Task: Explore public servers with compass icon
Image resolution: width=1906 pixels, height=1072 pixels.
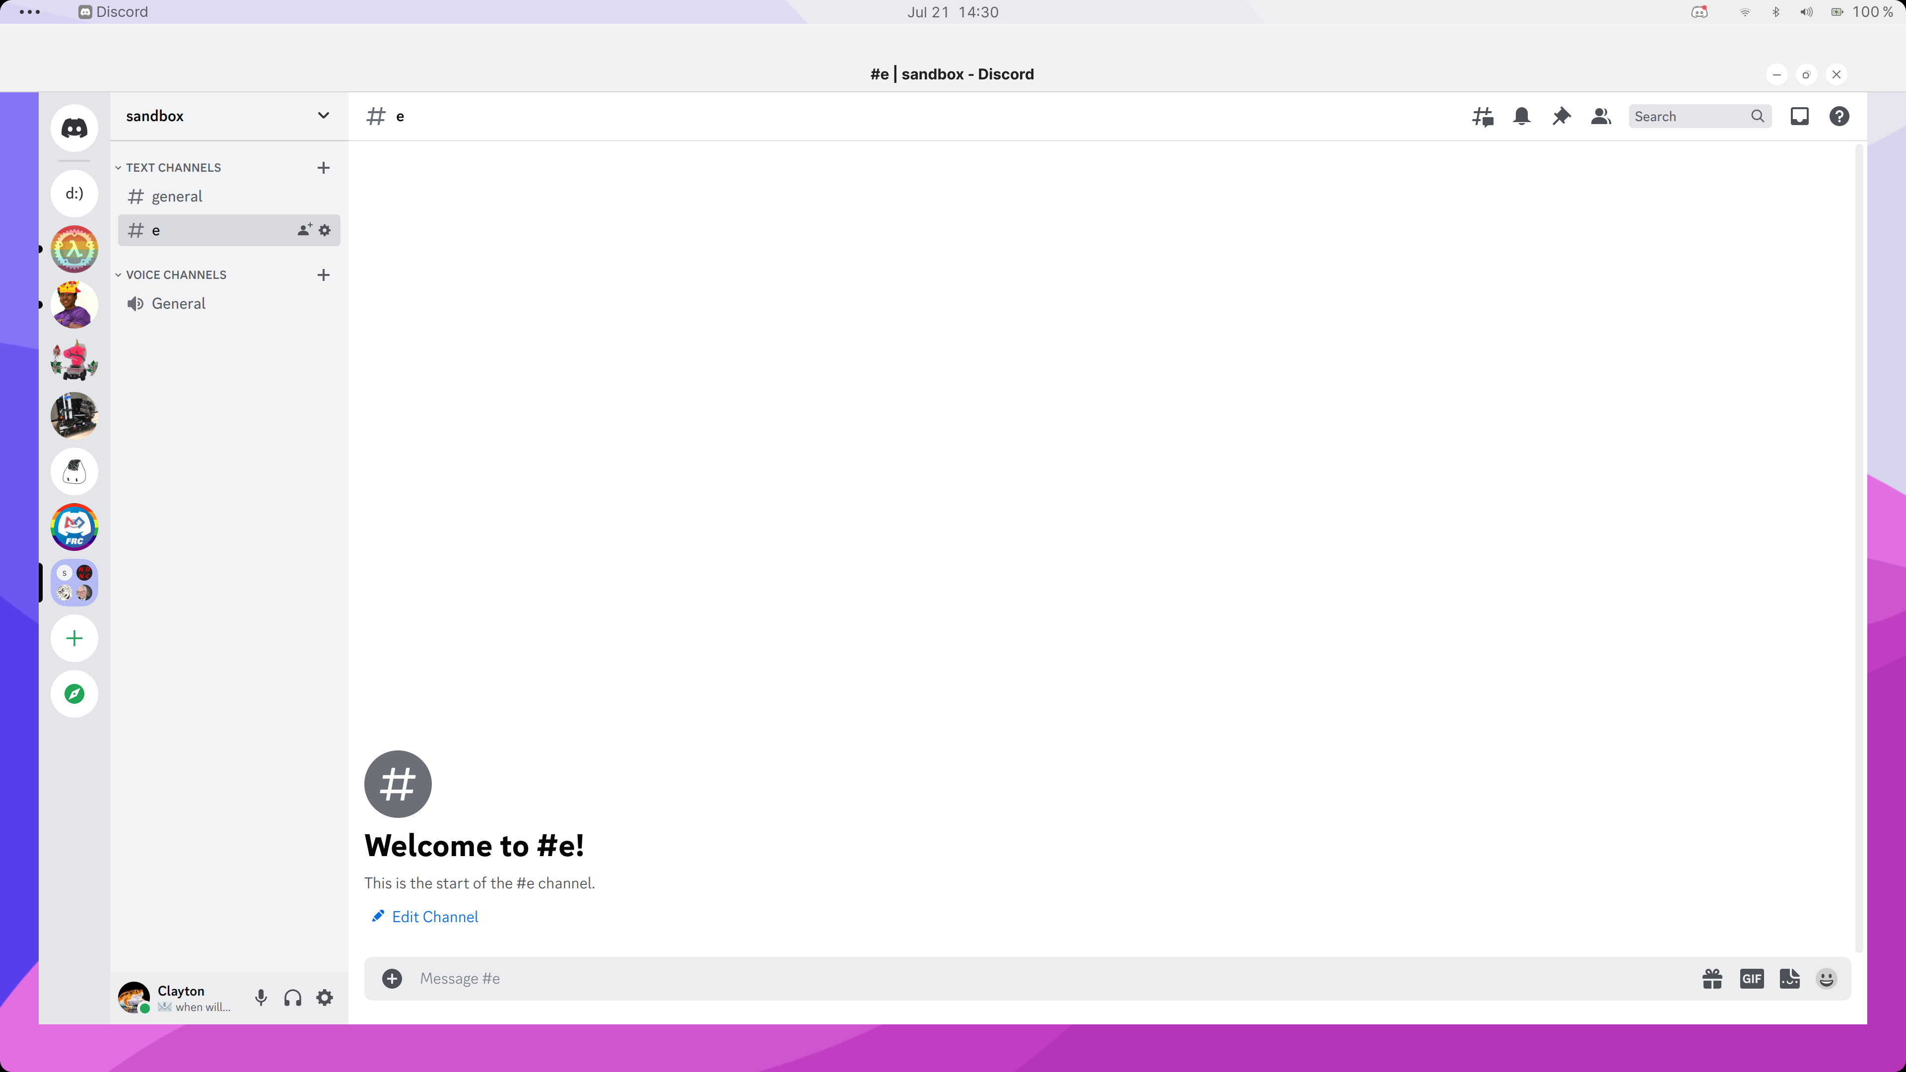Action: tap(74, 694)
